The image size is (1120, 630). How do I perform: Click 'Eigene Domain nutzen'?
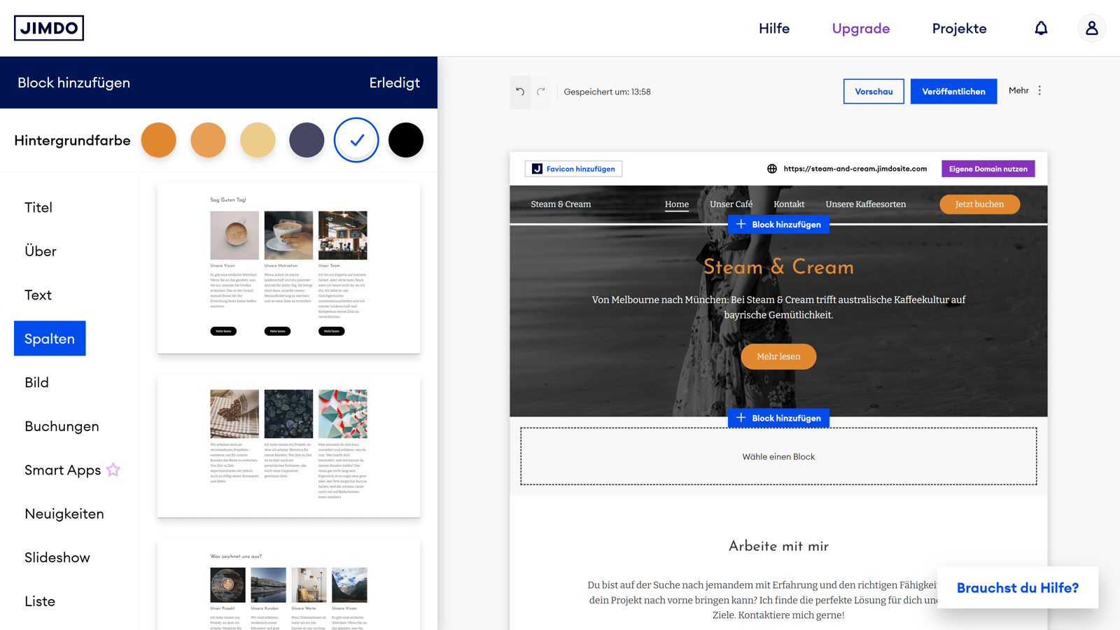988,169
